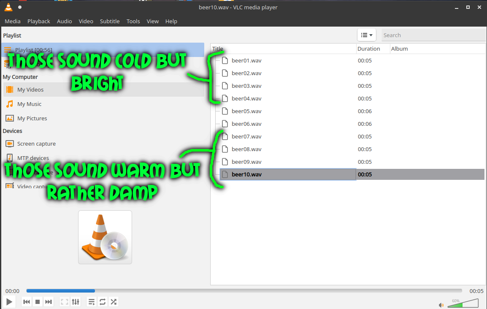The height and width of the screenshot is (309, 487).
Task: Click My Pictures image icon
Action: pos(10,118)
